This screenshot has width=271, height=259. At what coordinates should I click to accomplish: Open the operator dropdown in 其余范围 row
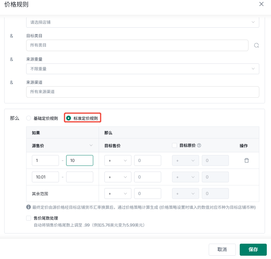pyautogui.click(x=118, y=193)
